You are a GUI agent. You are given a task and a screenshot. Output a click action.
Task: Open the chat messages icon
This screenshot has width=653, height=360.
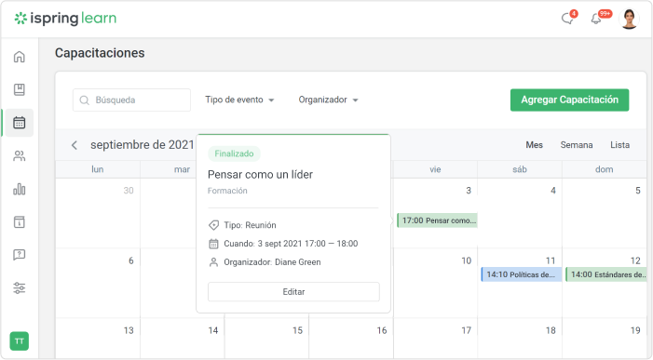(567, 19)
